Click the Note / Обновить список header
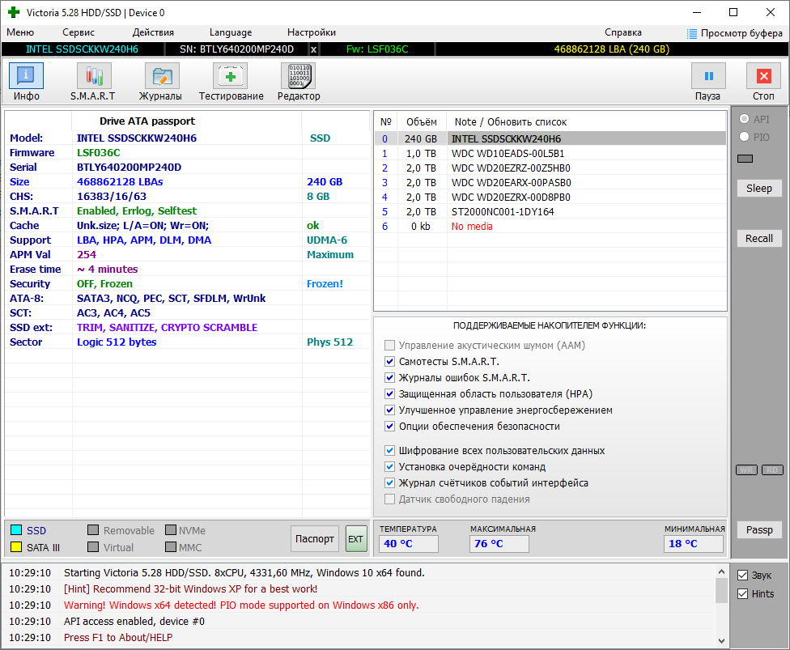Screen dimensions: 790x650 (x=511, y=122)
